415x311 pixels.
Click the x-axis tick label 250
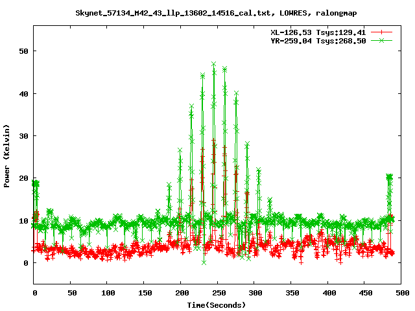219,293
